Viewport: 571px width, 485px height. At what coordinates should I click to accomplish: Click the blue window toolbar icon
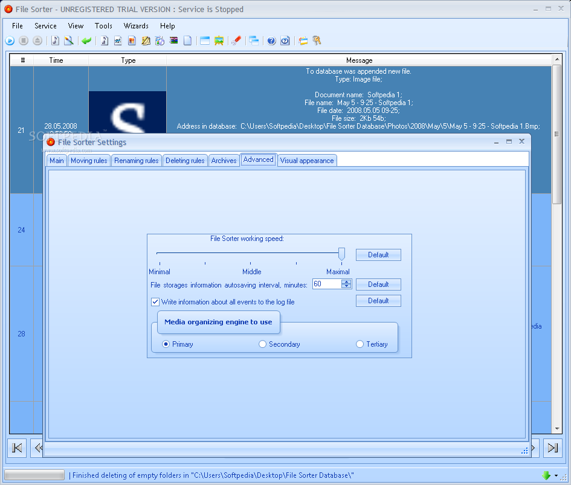(x=205, y=41)
